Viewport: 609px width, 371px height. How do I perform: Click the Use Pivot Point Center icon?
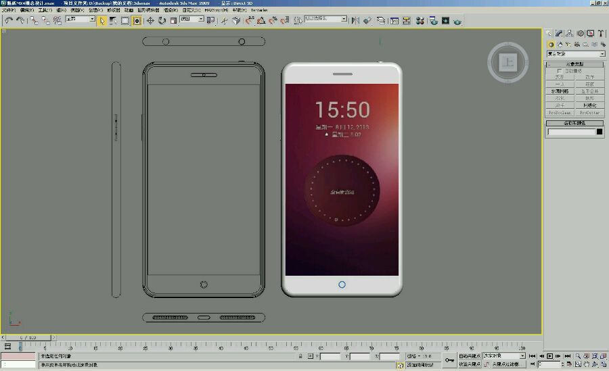(x=211, y=20)
